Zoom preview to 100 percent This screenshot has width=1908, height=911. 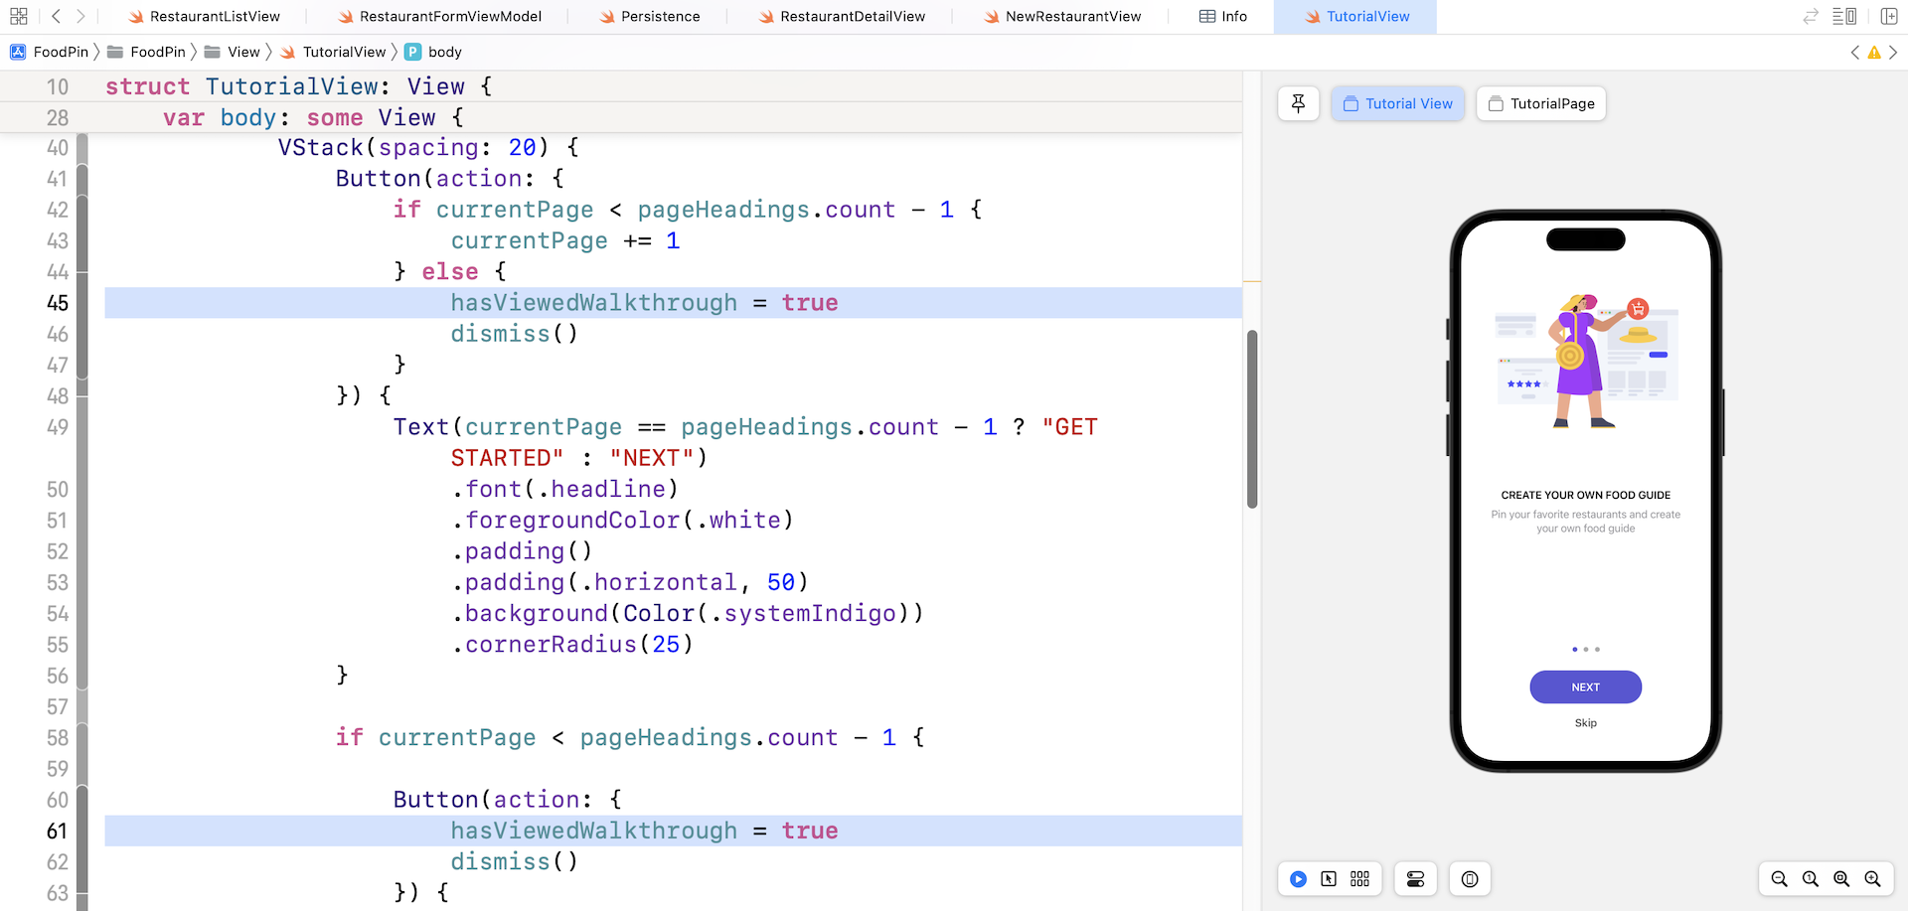pyautogui.click(x=1811, y=879)
